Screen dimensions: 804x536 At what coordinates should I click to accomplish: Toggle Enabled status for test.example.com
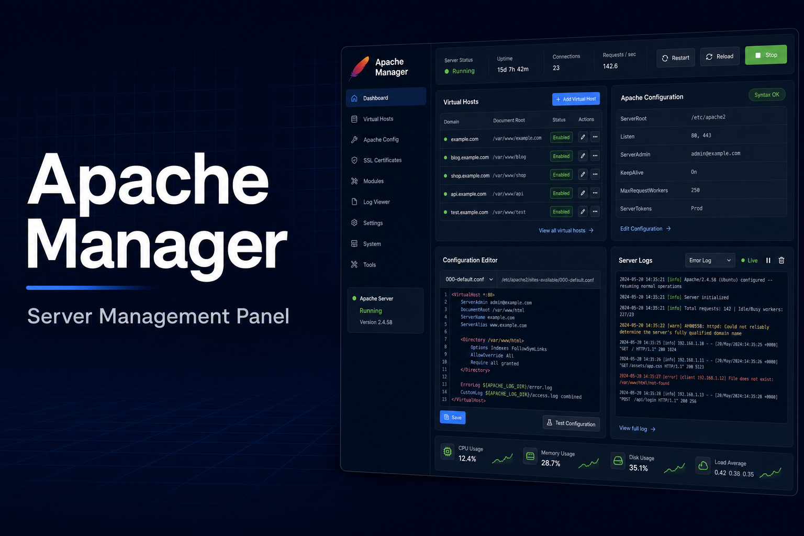pos(561,212)
